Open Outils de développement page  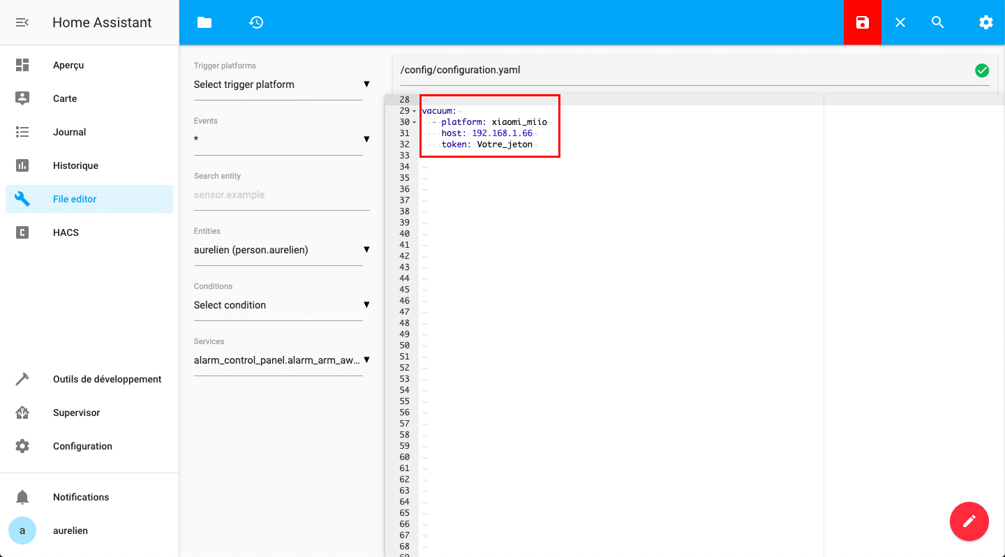pos(107,379)
